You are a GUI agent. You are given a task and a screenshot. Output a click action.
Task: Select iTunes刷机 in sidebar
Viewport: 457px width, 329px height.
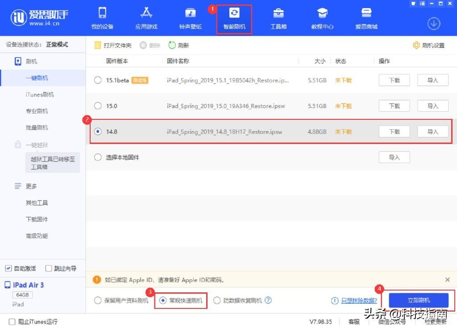[x=40, y=95]
